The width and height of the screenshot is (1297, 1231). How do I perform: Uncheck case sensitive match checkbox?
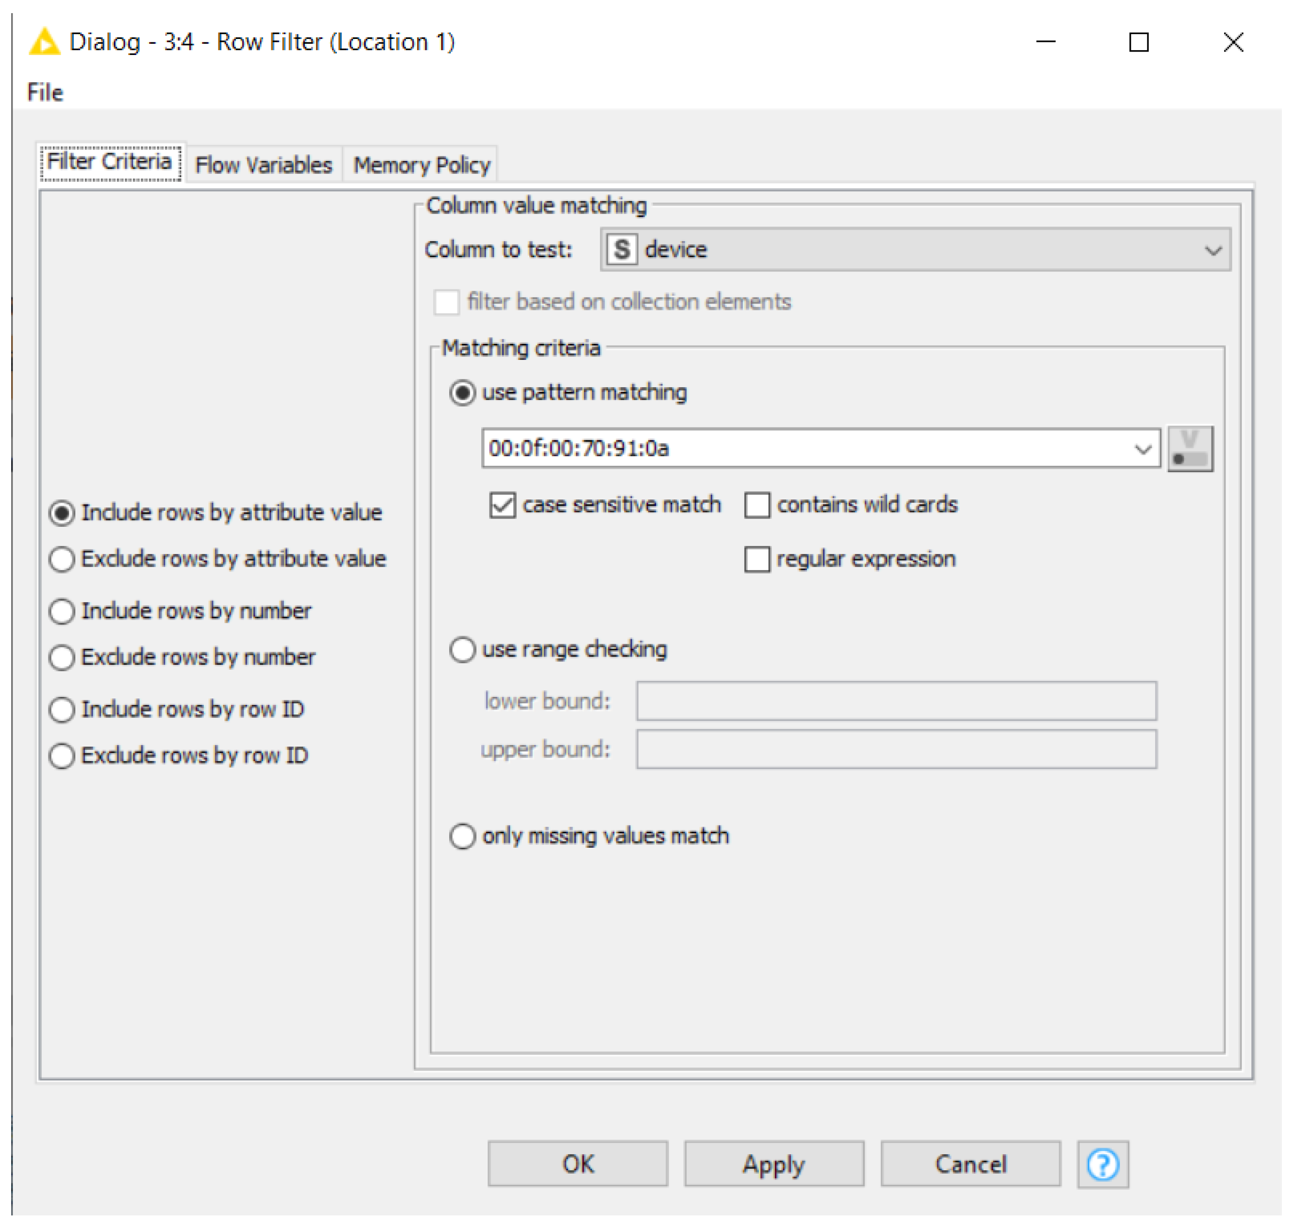[502, 505]
